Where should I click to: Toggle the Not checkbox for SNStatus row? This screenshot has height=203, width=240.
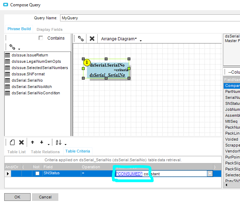pyautogui.click(x=37, y=174)
